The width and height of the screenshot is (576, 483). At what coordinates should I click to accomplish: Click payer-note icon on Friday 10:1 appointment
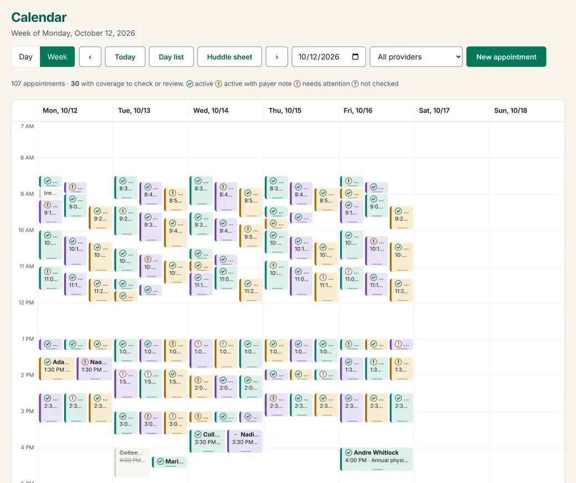(x=374, y=242)
